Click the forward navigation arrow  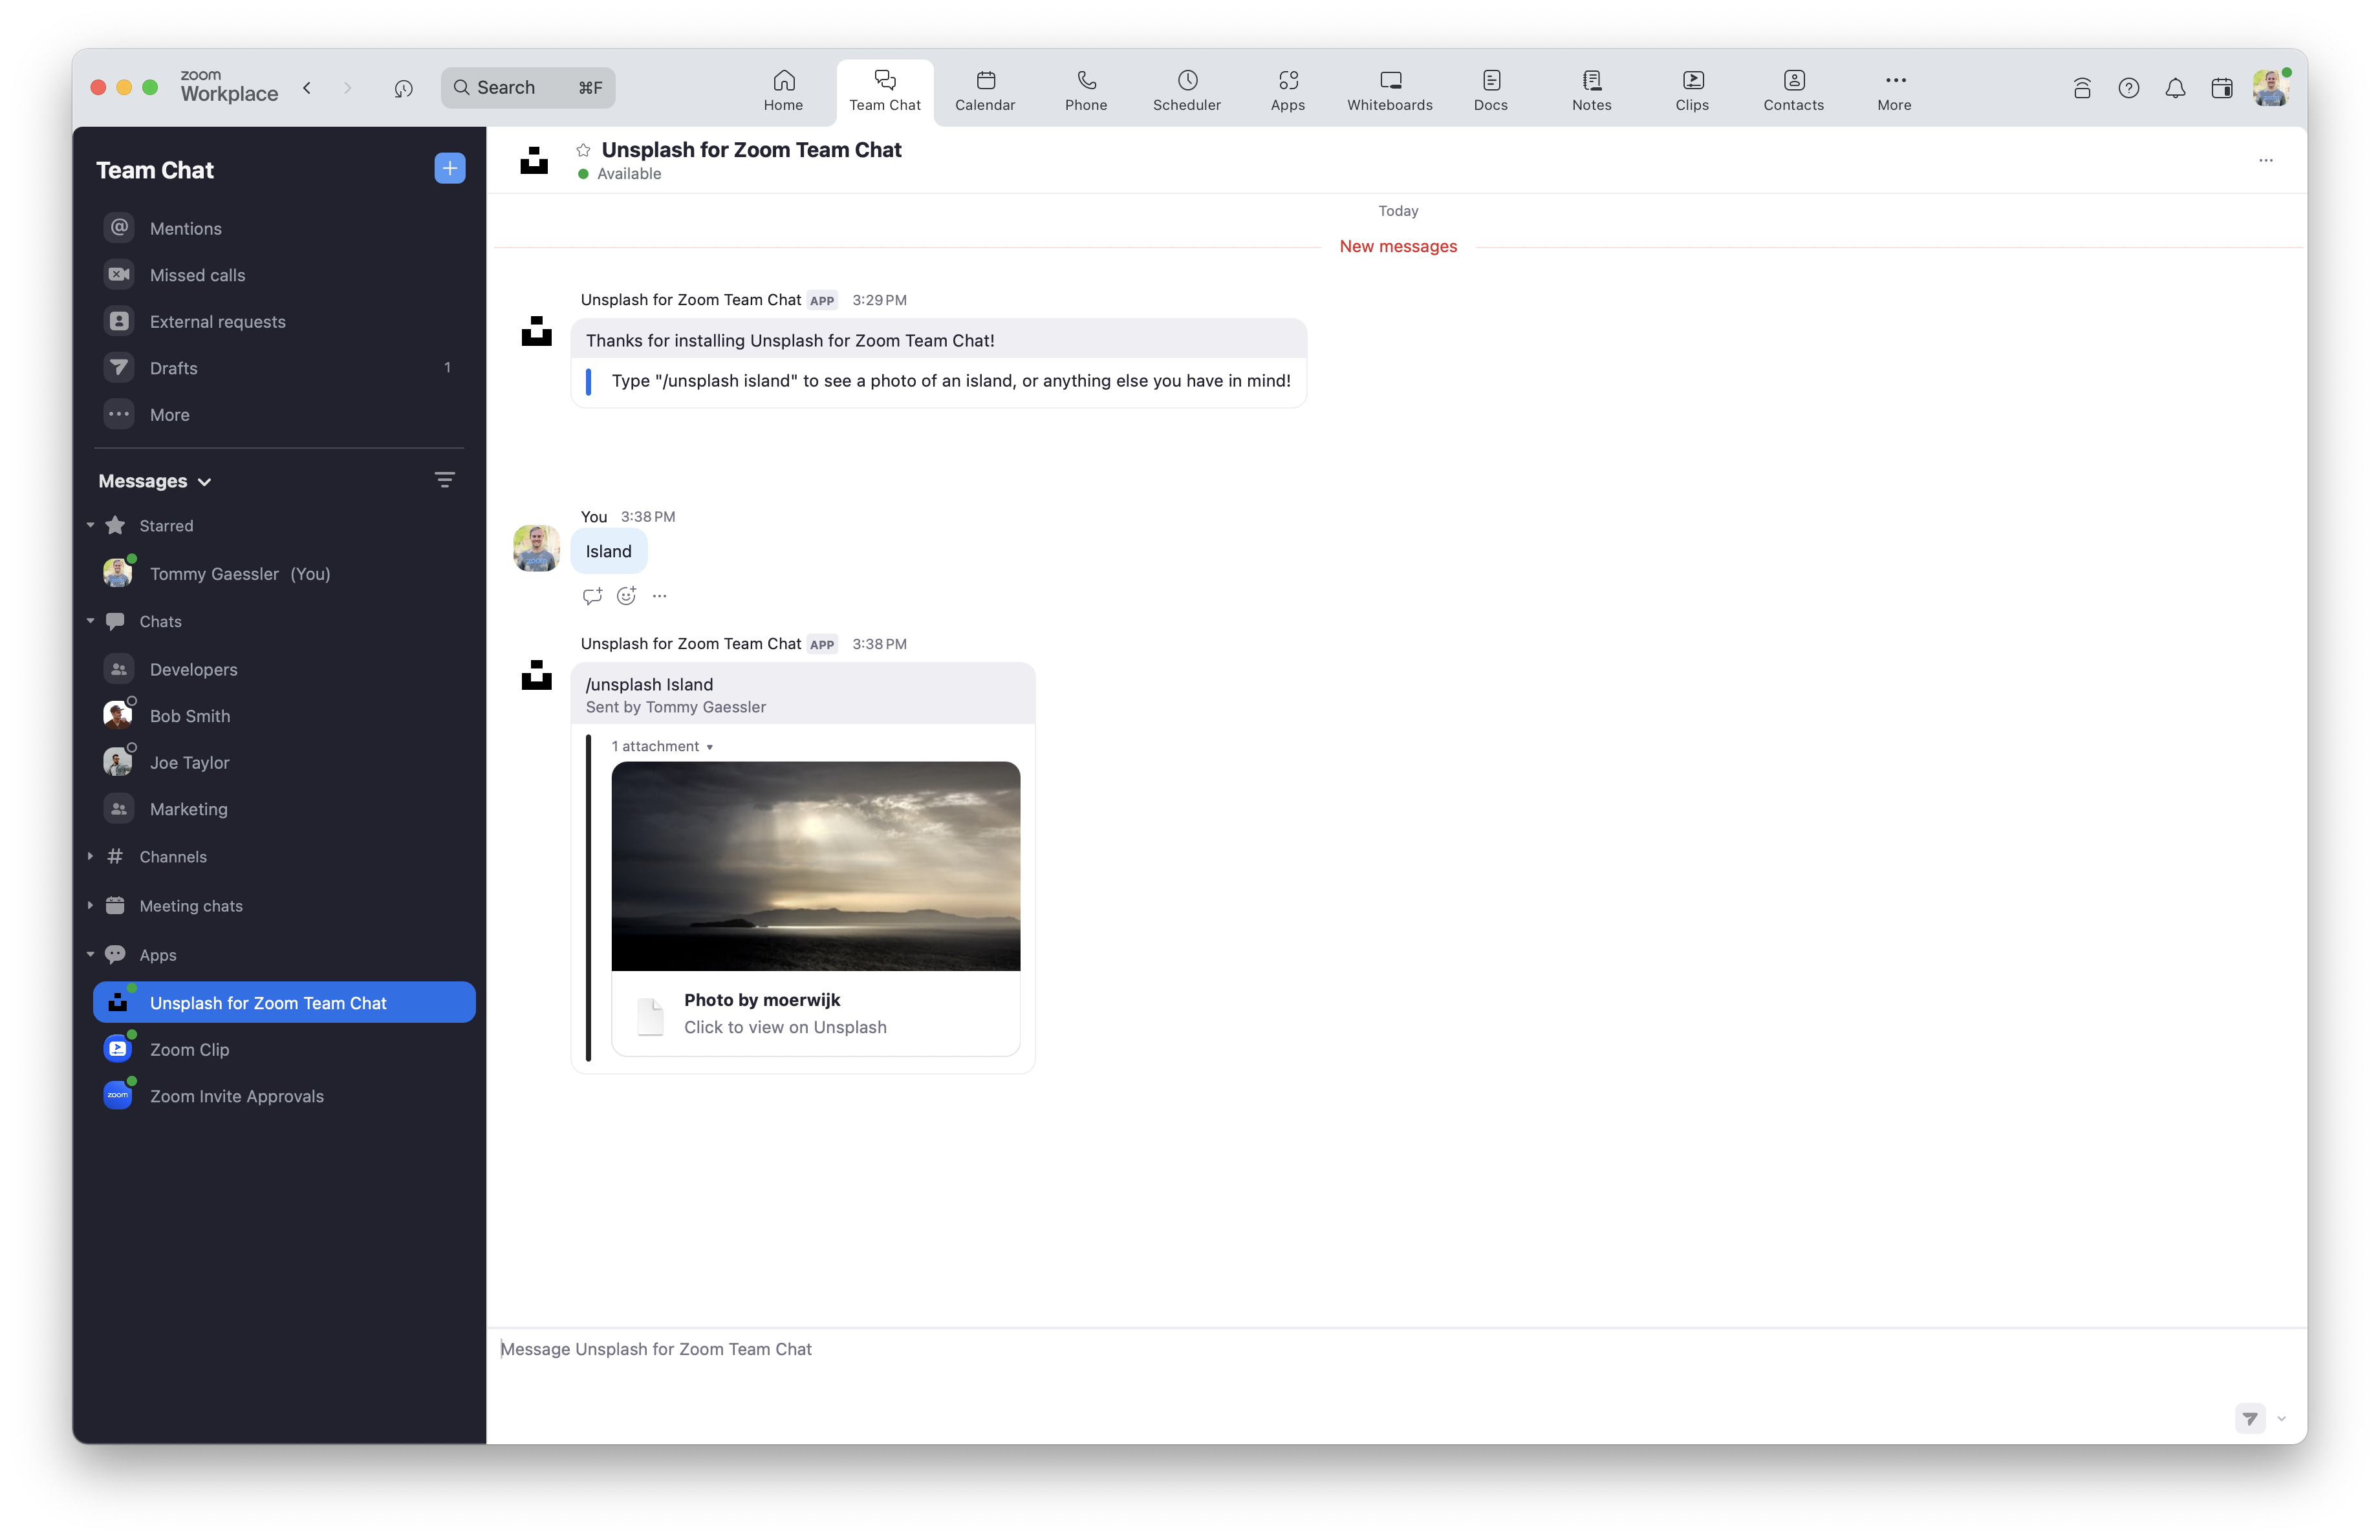click(347, 88)
